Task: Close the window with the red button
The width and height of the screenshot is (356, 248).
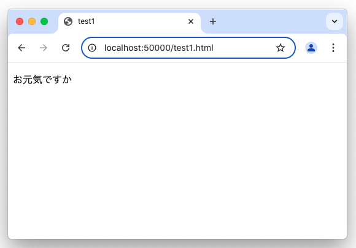Action: (x=20, y=21)
